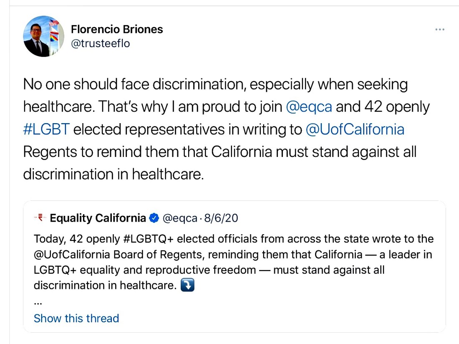Click the @UofCalifornia mention in the main tweet
Viewport: 459px width, 344px height.
coord(355,129)
